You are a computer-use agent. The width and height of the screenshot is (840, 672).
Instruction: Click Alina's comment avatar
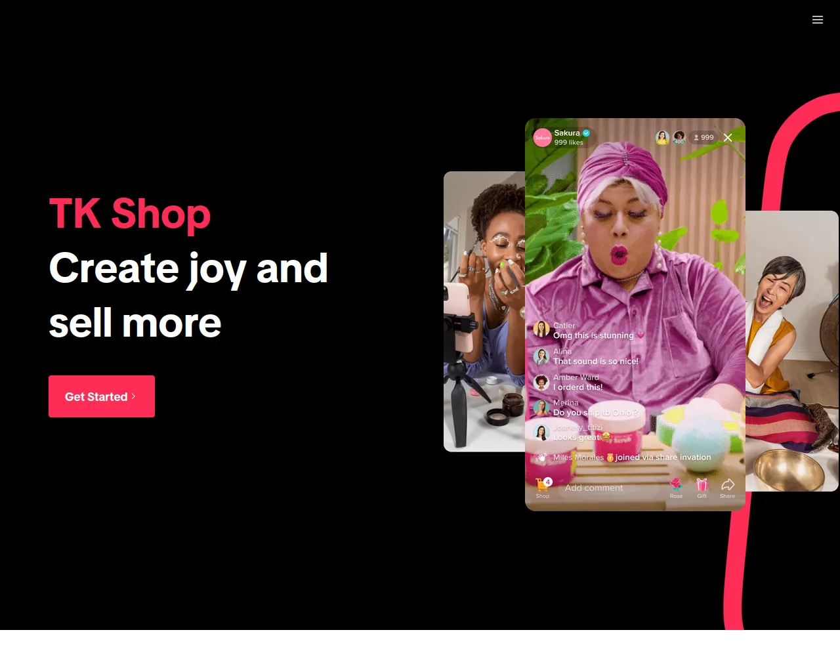pos(541,356)
